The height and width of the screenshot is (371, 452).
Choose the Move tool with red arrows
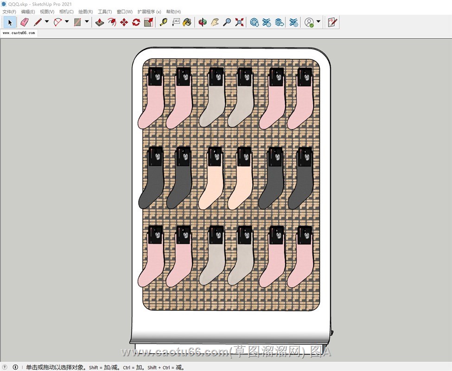[x=124, y=22]
